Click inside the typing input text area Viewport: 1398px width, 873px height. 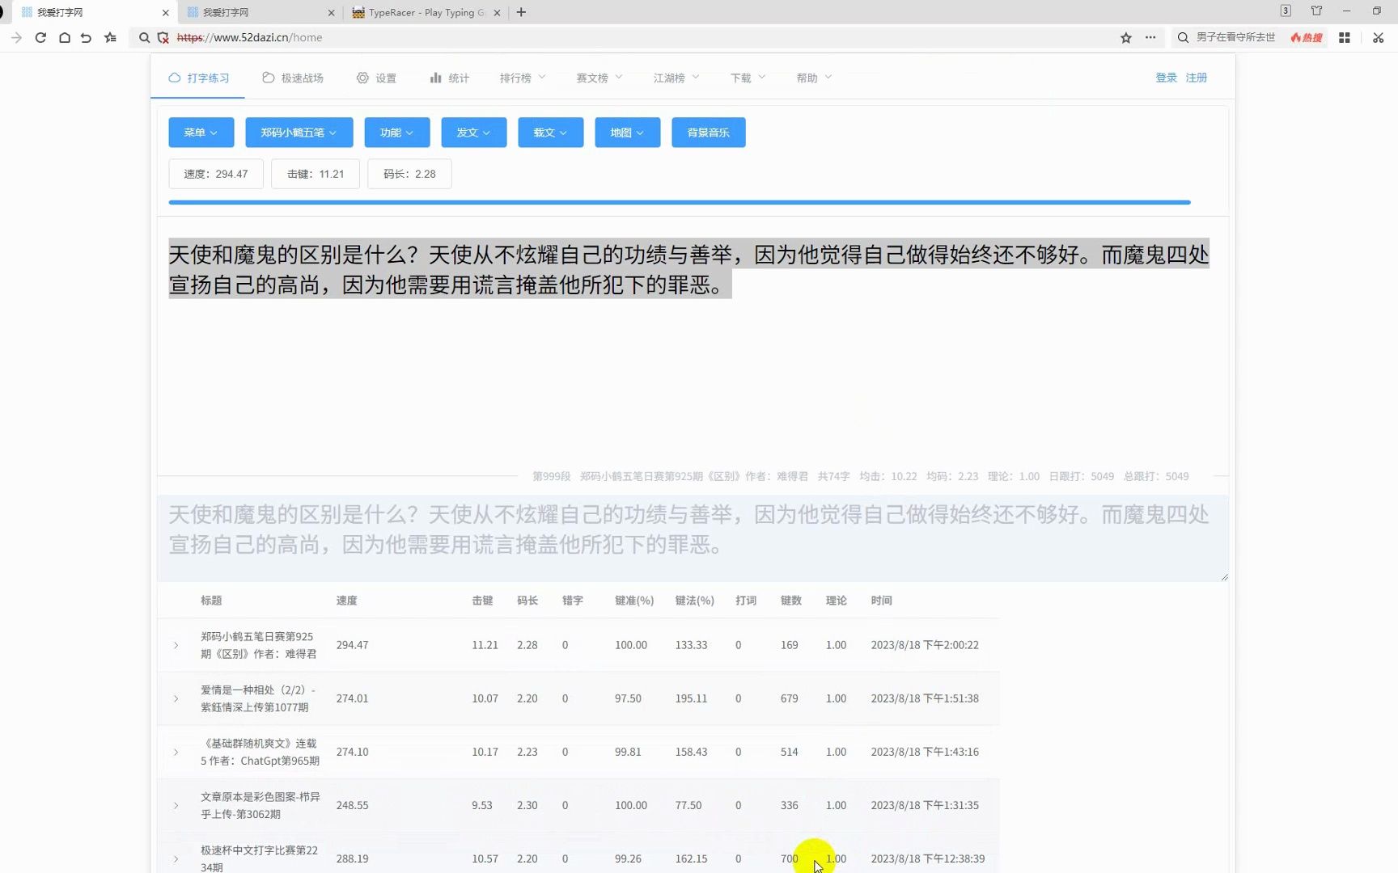[693, 538]
